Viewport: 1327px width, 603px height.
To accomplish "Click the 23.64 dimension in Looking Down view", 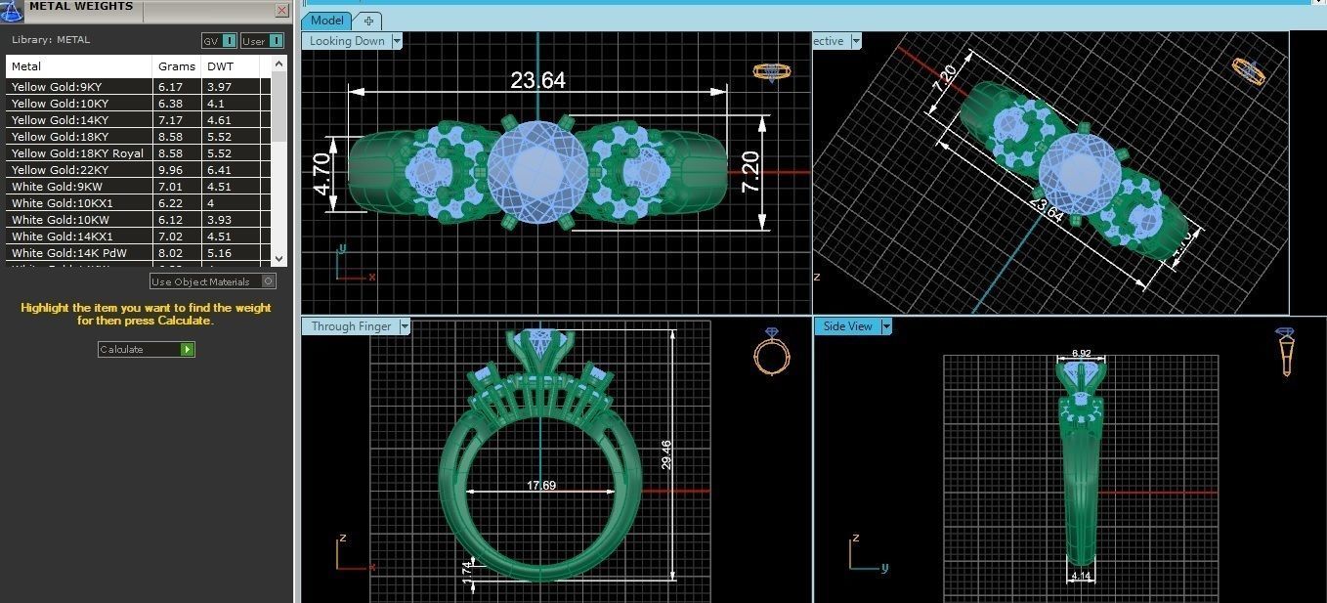I will (x=538, y=79).
